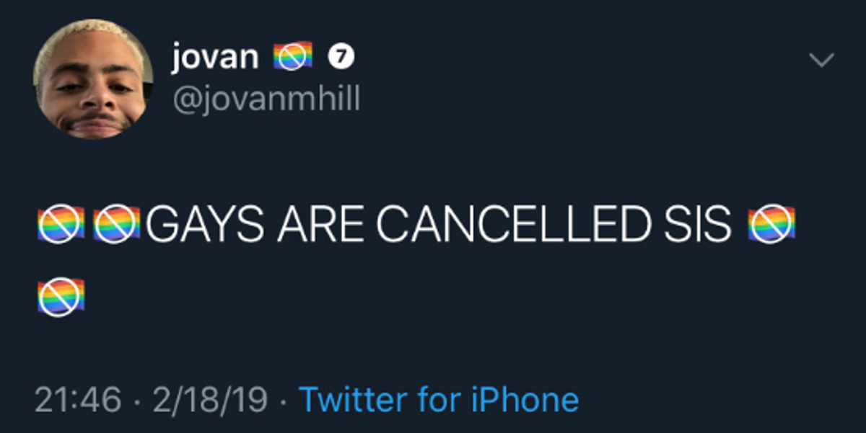Click the lone flag emoji on the tweet's second line
Screen dimensions: 866x433
[61, 296]
